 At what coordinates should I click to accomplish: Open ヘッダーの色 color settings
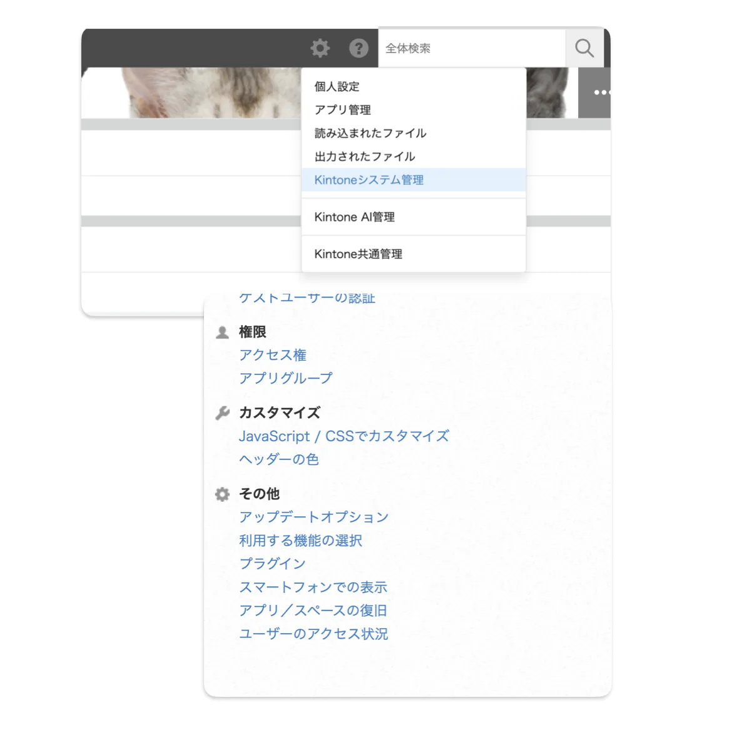coord(278,459)
